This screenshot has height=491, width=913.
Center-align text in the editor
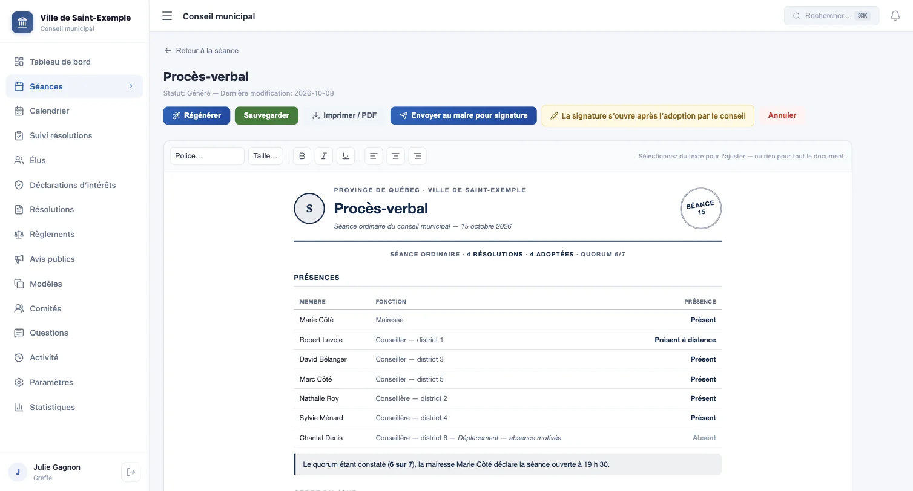396,156
